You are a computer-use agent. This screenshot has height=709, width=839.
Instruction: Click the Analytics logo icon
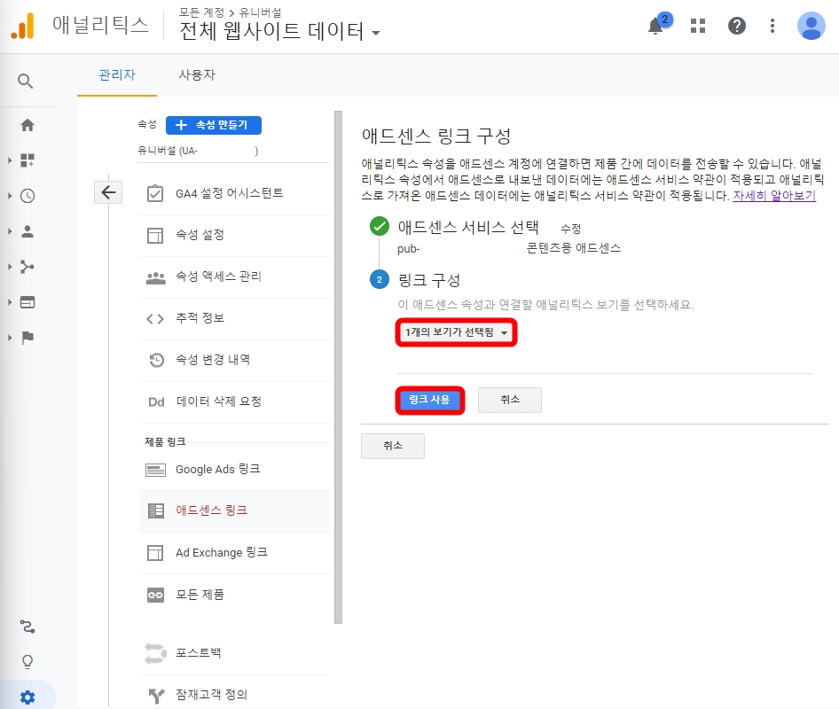coord(24,25)
